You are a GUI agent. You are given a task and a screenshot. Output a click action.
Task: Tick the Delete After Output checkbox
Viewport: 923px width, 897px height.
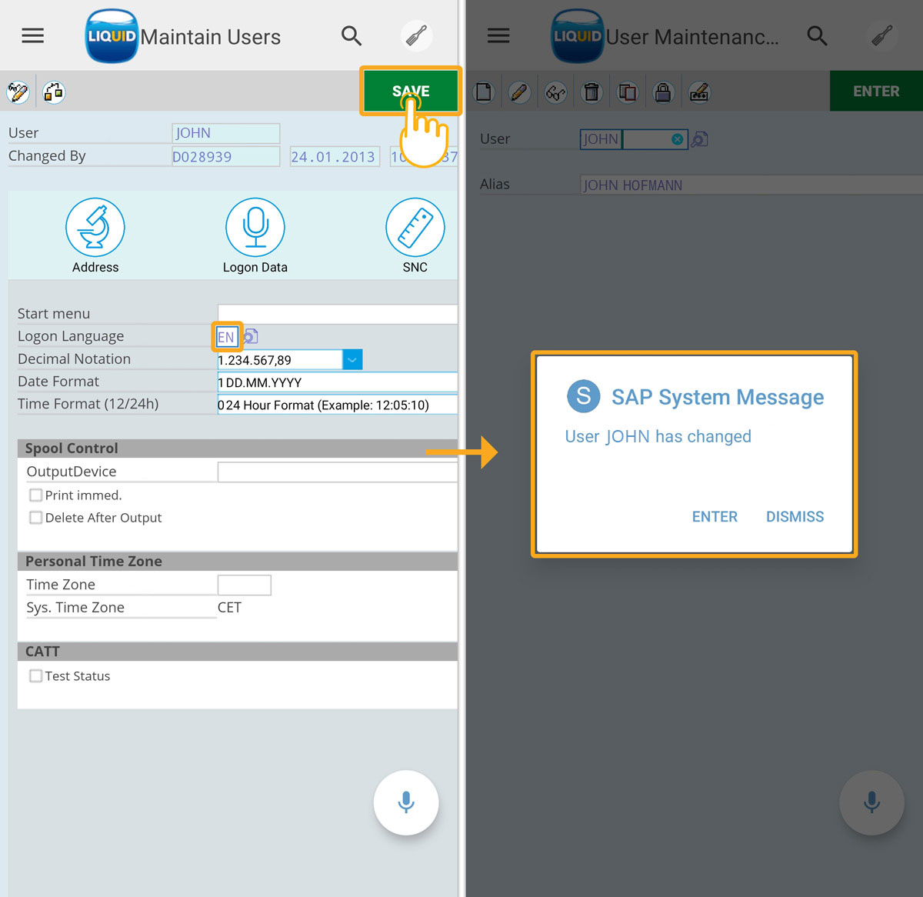pos(35,518)
